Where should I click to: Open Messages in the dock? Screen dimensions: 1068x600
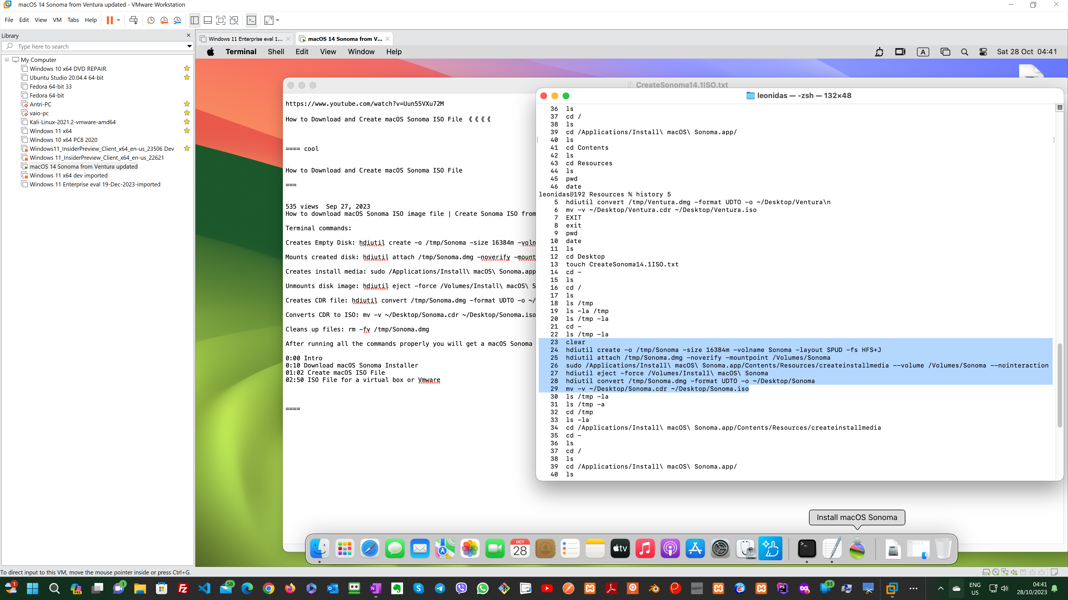(x=395, y=549)
